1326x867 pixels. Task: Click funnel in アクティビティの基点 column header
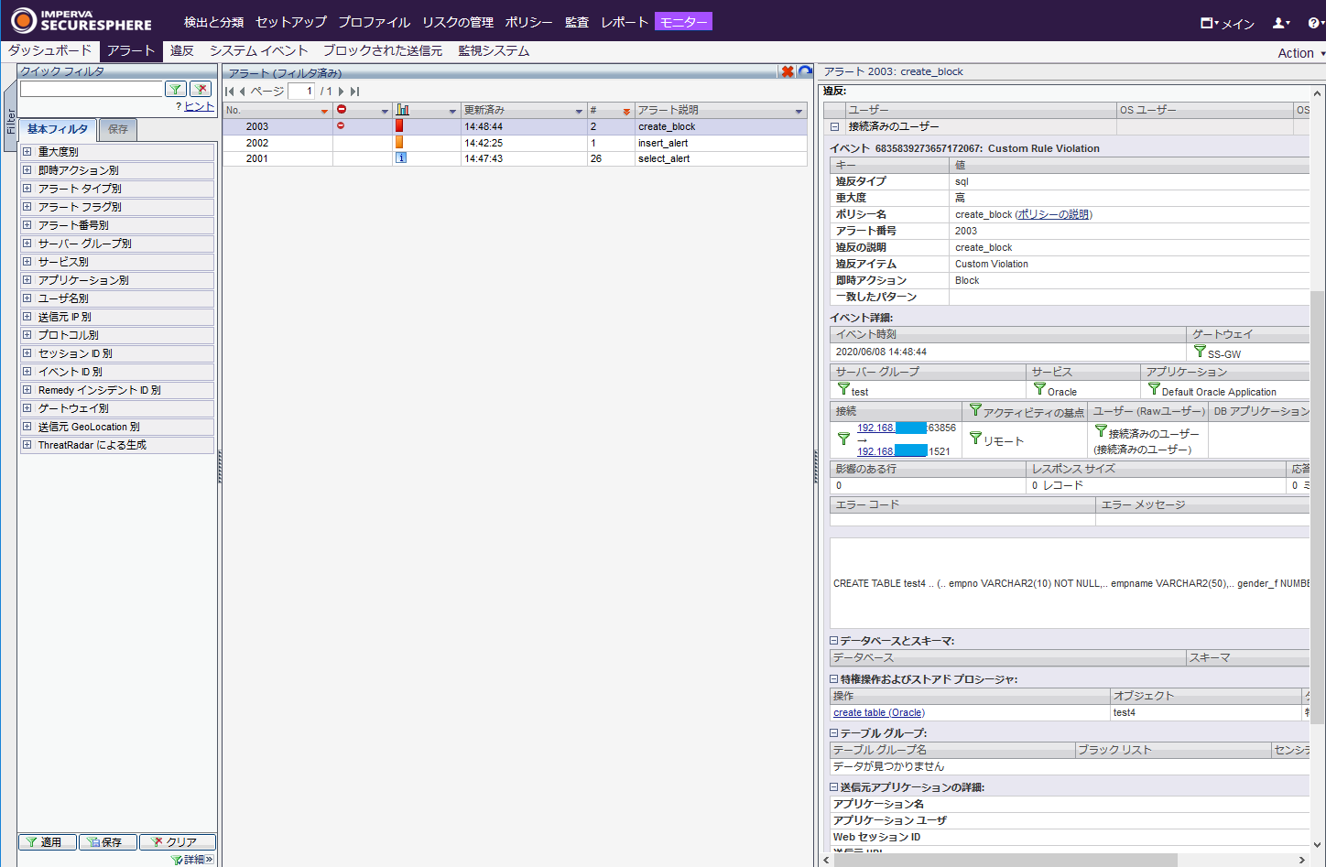click(x=975, y=409)
